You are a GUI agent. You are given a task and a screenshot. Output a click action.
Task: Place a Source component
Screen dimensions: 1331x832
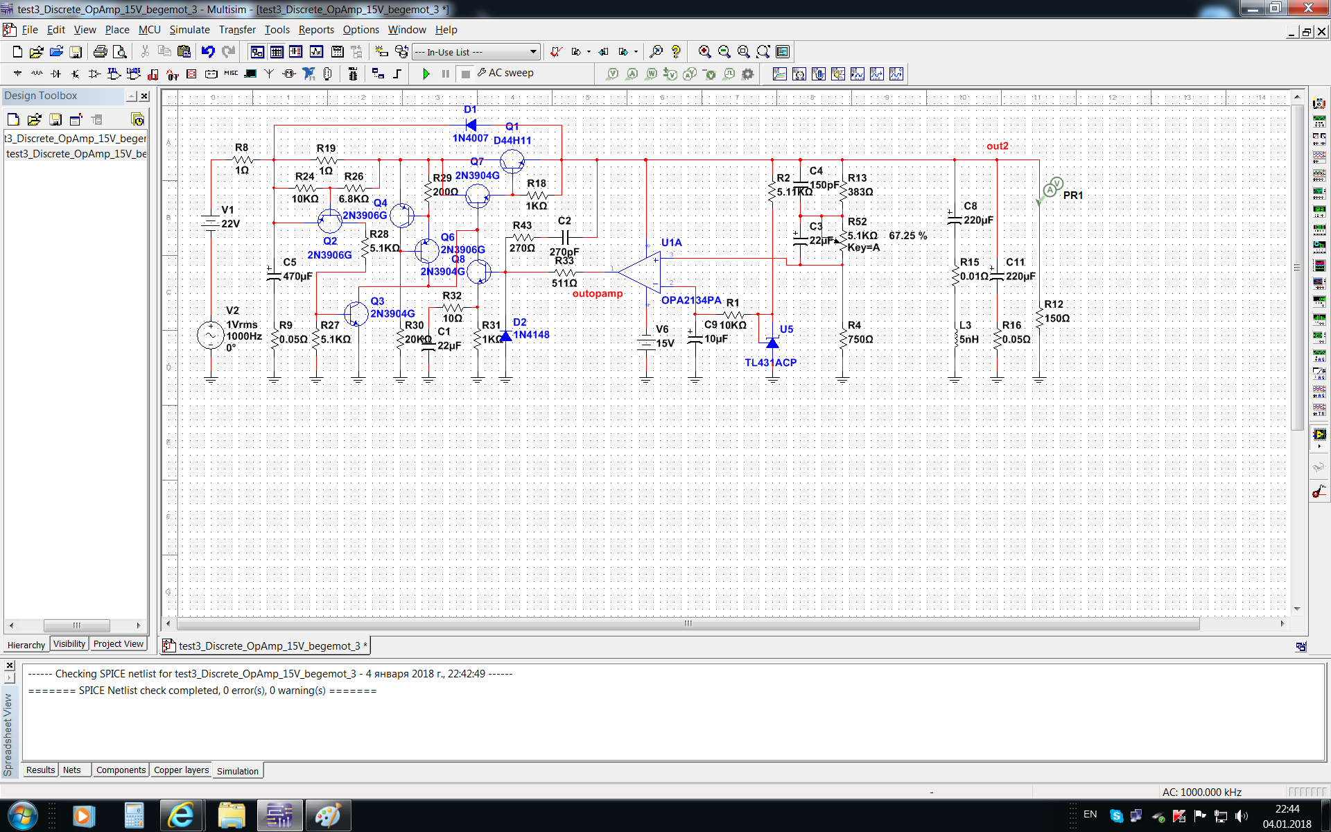pos(17,73)
